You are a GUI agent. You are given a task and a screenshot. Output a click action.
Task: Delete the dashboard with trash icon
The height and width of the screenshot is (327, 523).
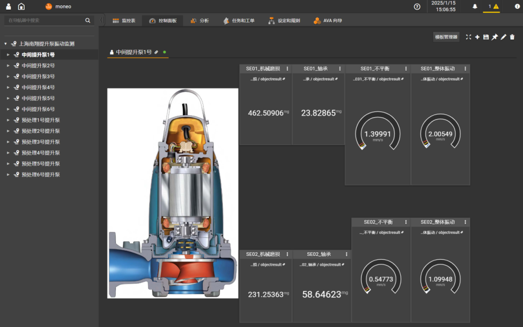(x=512, y=37)
